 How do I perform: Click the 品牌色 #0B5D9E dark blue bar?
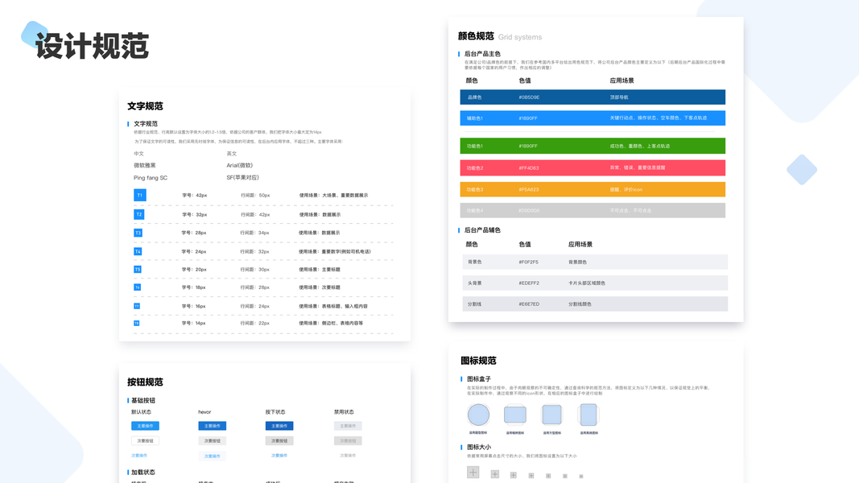(x=593, y=97)
